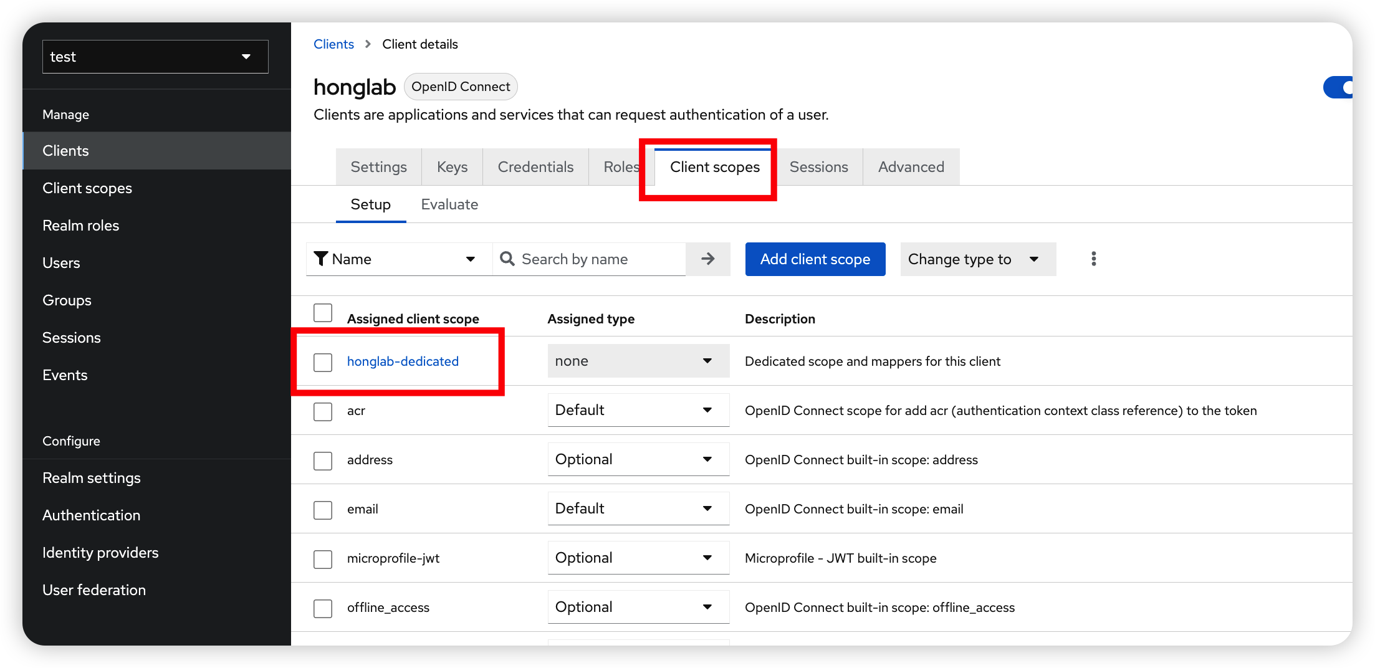The height and width of the screenshot is (668, 1375).
Task: Open assigned type dropdown for honglab-dedicated
Action: tap(638, 361)
